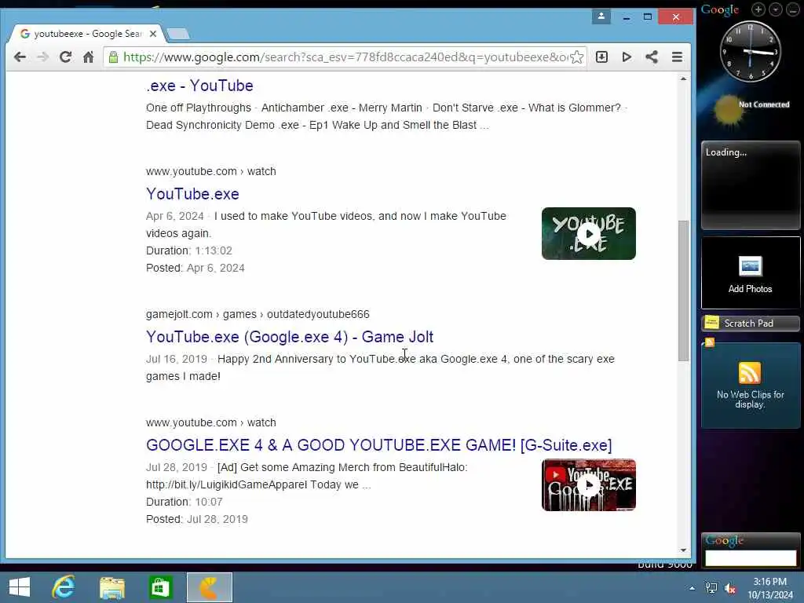Open the 'YouTube.exe' search result link
This screenshot has width=804, height=603.
pos(192,194)
